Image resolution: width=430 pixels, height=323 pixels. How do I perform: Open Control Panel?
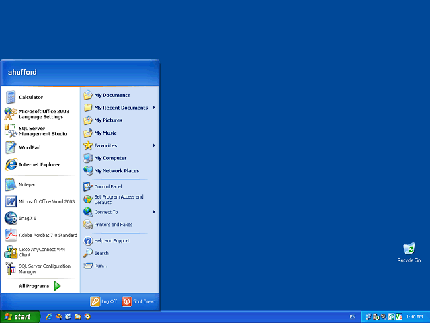120,187
